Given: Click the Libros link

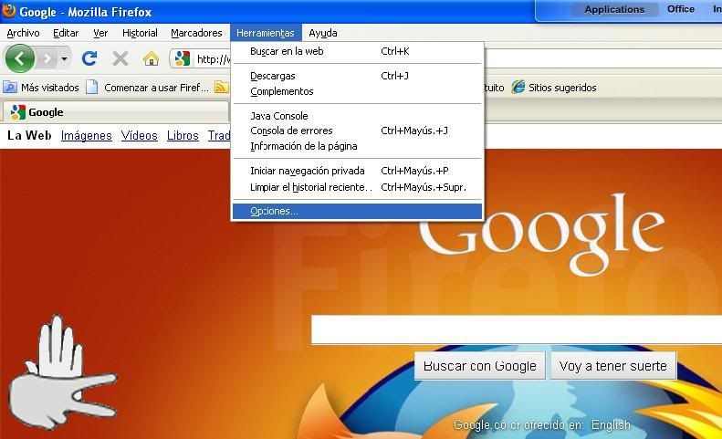Looking at the screenshot, I should pos(183,135).
